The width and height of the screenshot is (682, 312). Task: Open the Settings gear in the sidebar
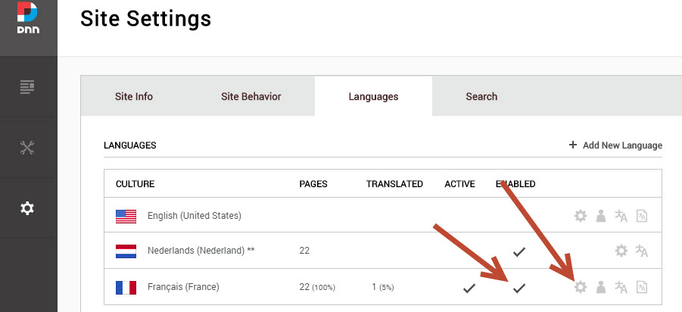(x=27, y=209)
